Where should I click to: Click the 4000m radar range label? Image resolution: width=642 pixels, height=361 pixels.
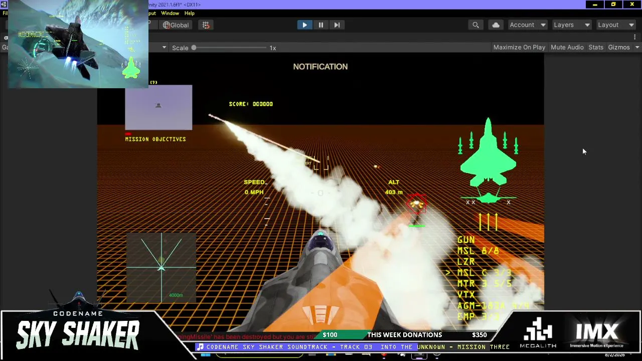(x=176, y=295)
